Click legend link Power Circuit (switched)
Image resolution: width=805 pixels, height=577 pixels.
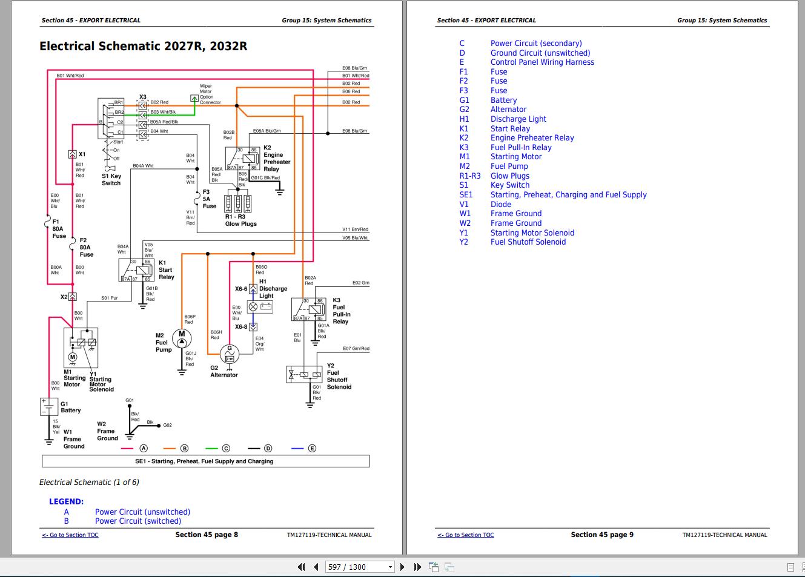pyautogui.click(x=138, y=521)
